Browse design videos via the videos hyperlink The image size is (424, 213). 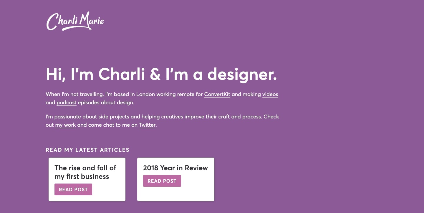[x=270, y=94]
